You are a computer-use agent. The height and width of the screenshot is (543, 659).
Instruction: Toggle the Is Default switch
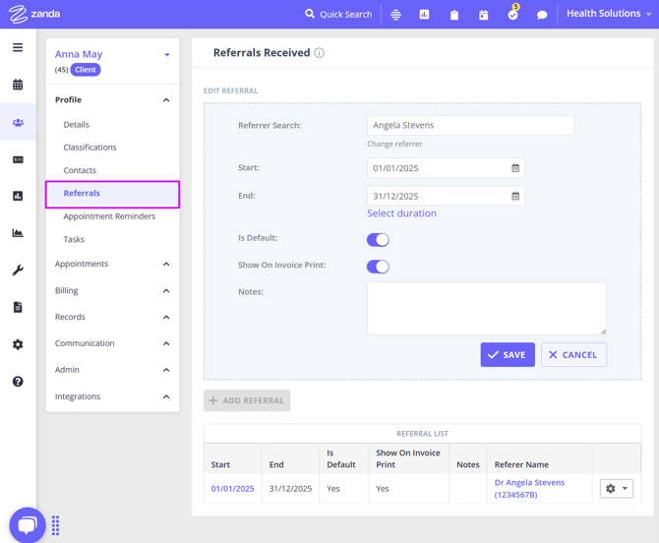pyautogui.click(x=378, y=239)
